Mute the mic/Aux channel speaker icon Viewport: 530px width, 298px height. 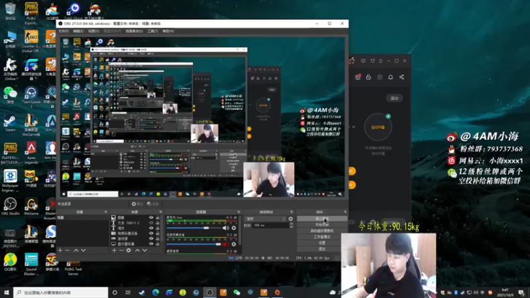pyautogui.click(x=225, y=228)
